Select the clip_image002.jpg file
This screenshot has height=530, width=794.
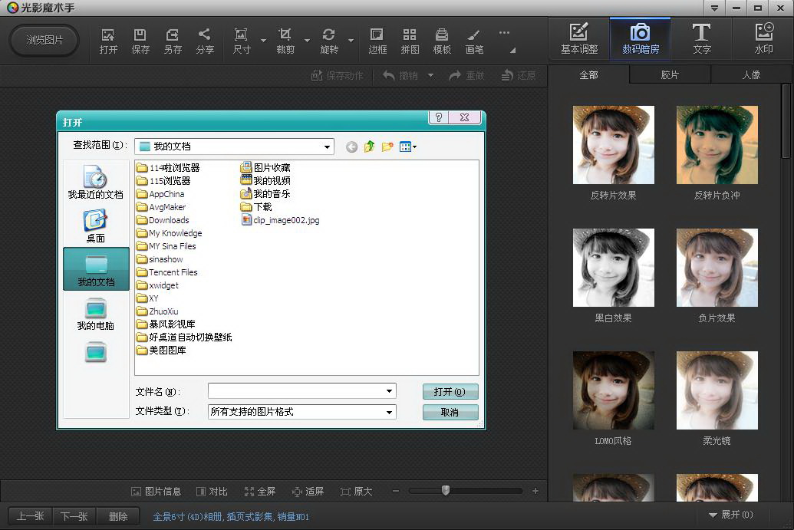click(x=285, y=220)
